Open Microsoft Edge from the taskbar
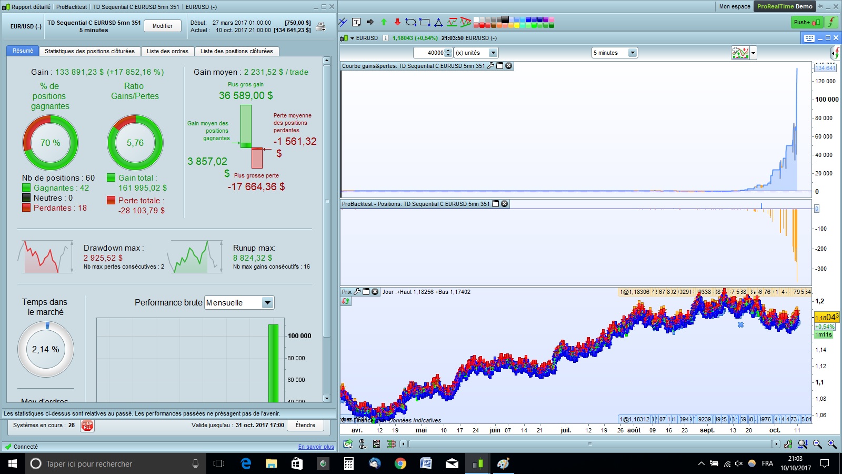 (x=246, y=463)
